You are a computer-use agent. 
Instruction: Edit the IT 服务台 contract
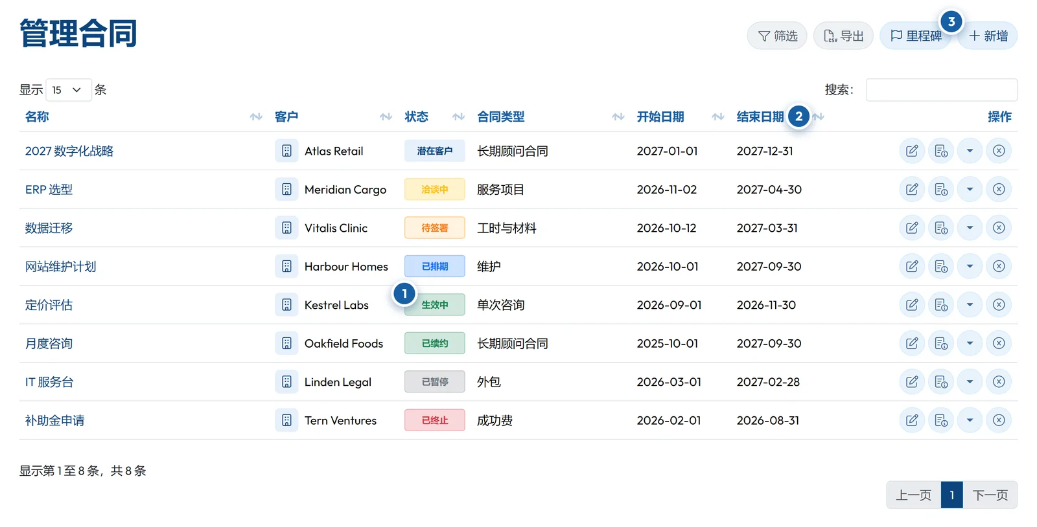point(912,382)
